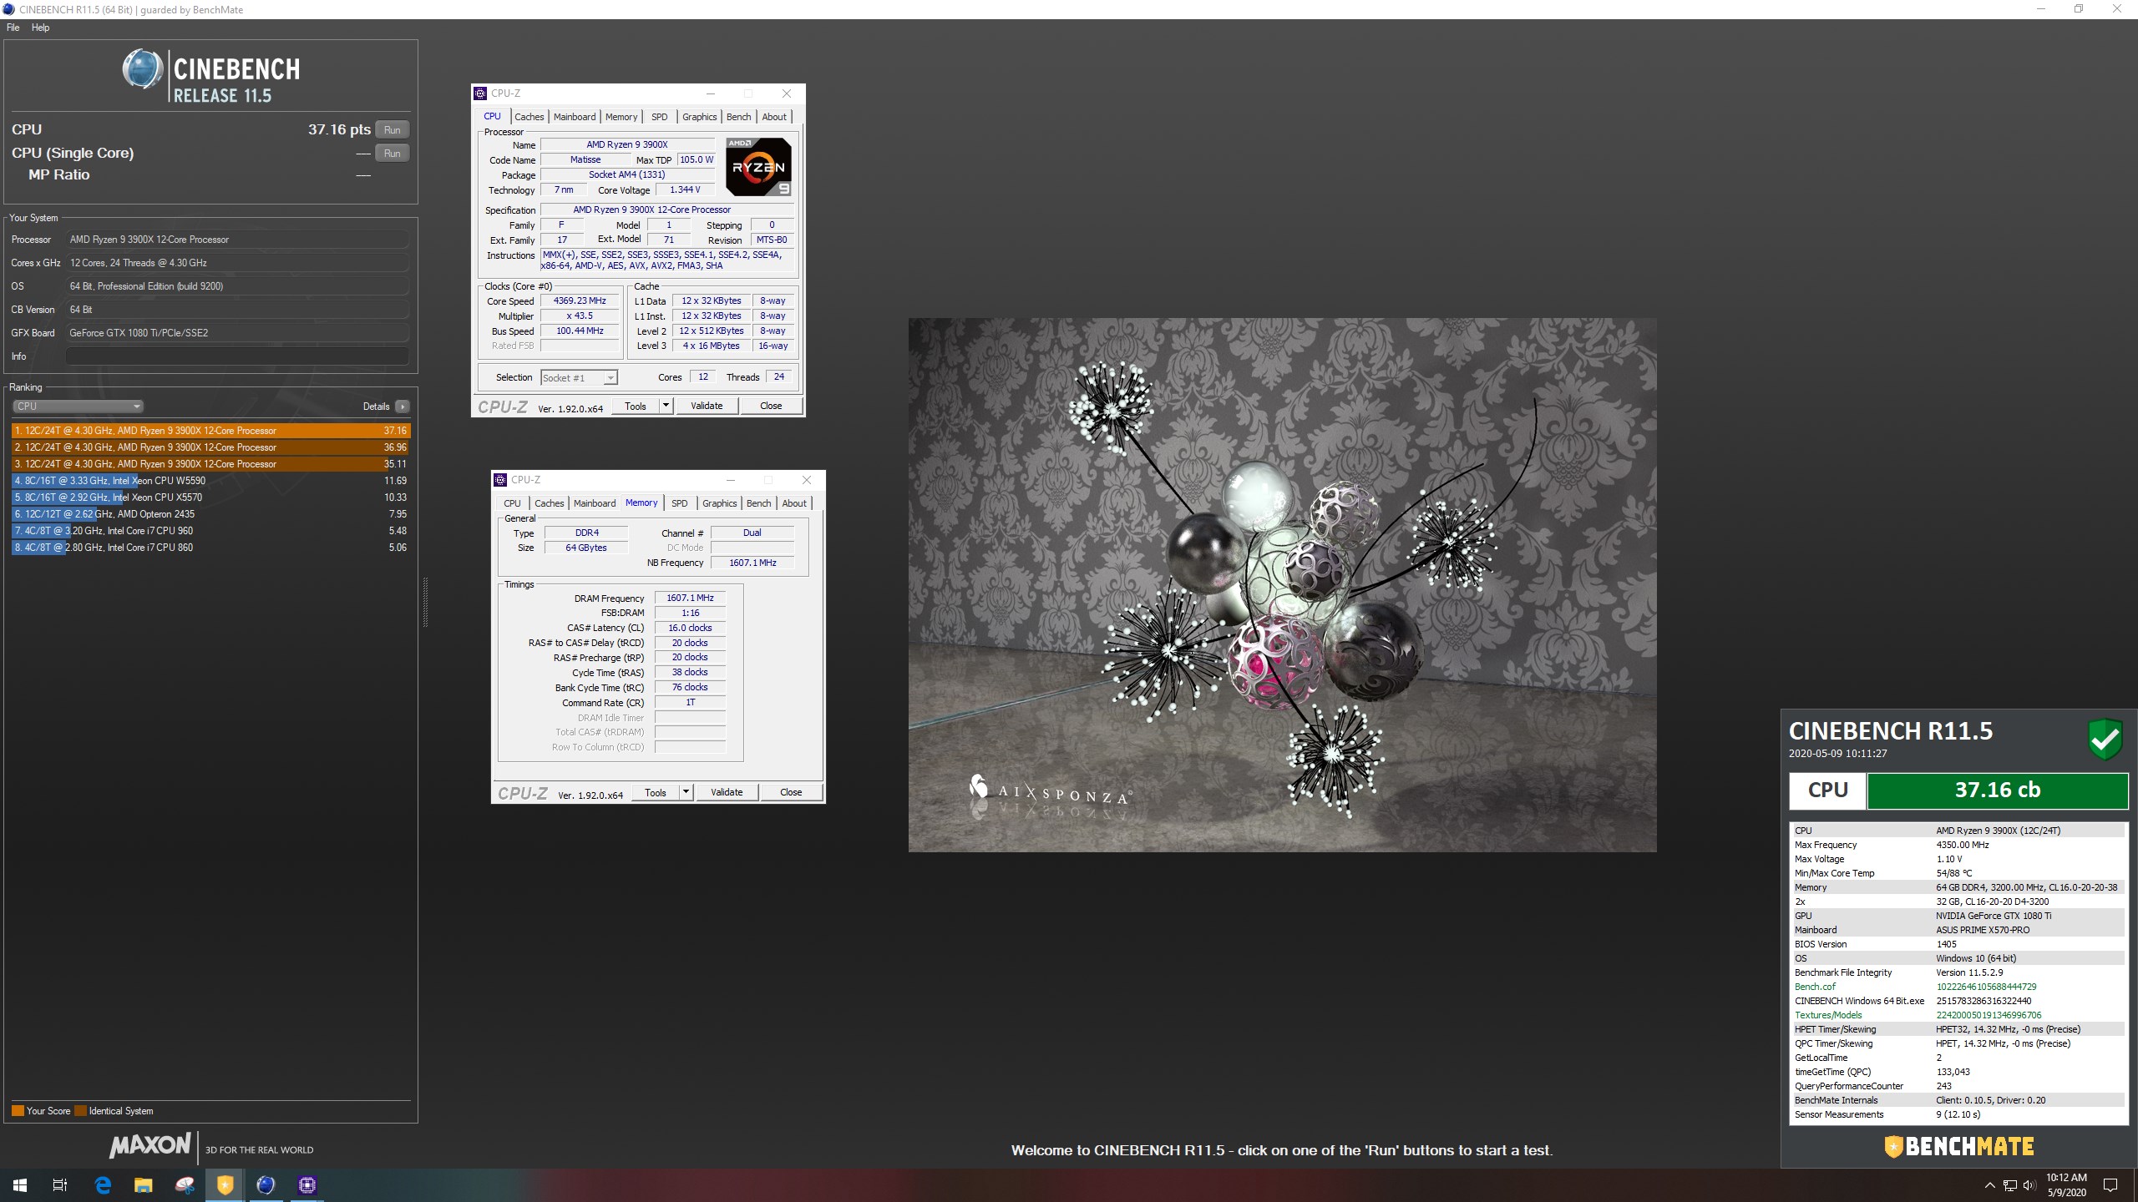
Task: Select Intel Xeon CPU W5590 ranking row
Action: 211,481
